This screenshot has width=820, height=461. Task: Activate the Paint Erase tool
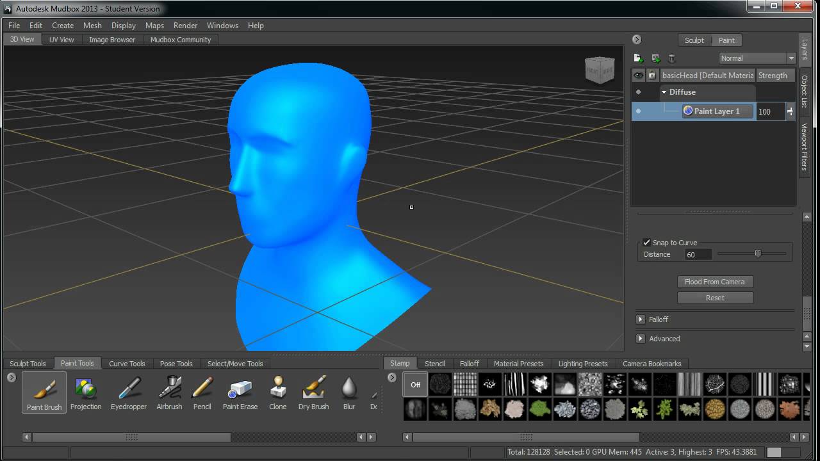click(x=240, y=392)
